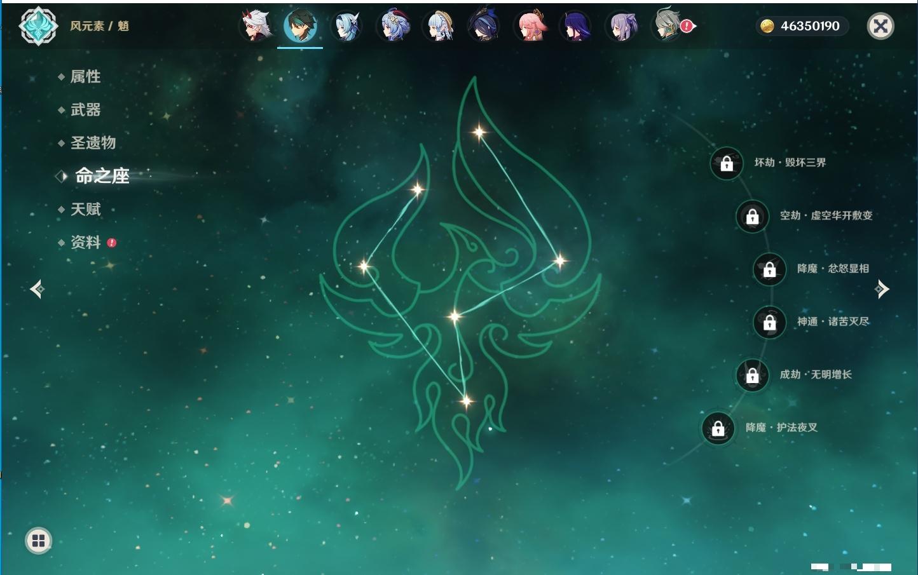Go to previous character with left arrow
The width and height of the screenshot is (918, 575).
tap(37, 289)
